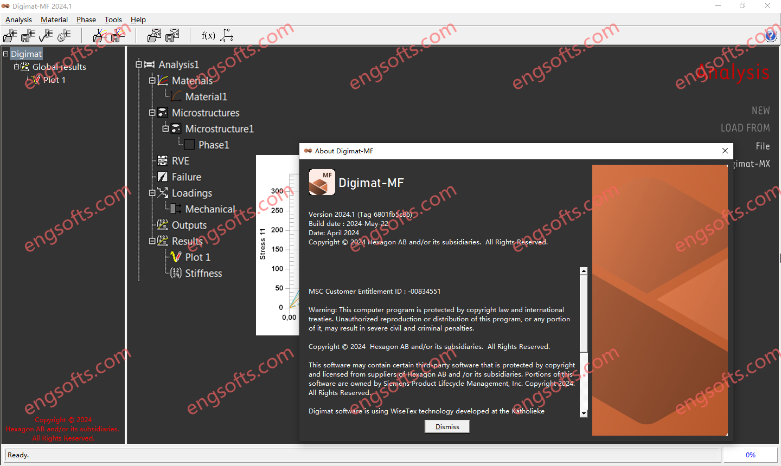Image resolution: width=781 pixels, height=466 pixels.
Task: Collapse the Microstructures node
Action: click(x=152, y=113)
